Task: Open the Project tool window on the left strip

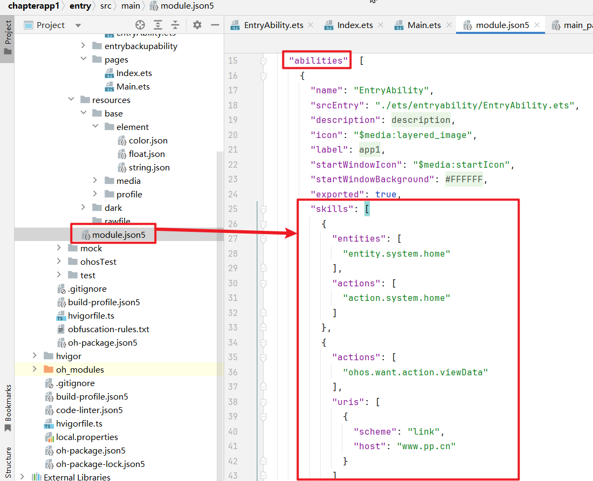Action: pos(8,38)
